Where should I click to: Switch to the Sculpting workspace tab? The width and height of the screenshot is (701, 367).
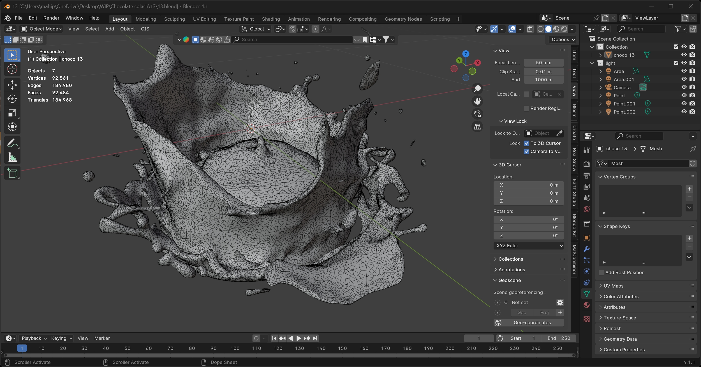(x=174, y=19)
